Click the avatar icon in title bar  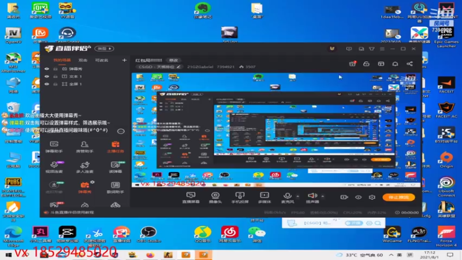point(332,49)
